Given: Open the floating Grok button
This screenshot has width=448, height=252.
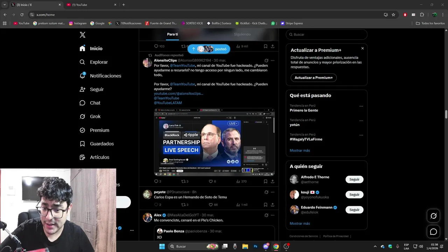Looking at the screenshot, I should pos(433,216).
